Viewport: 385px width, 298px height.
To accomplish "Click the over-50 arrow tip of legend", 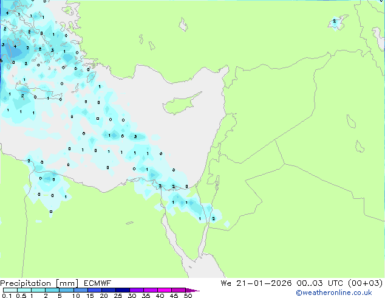I will coord(192,290).
